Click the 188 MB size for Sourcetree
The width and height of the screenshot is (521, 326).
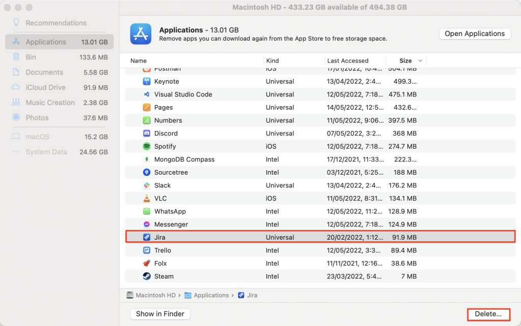click(x=405, y=172)
